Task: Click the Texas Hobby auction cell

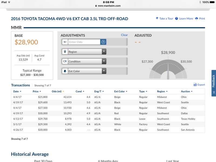Action: pos(188,119)
